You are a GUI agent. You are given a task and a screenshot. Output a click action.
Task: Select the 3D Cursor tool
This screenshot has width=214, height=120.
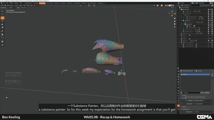coord(2,14)
